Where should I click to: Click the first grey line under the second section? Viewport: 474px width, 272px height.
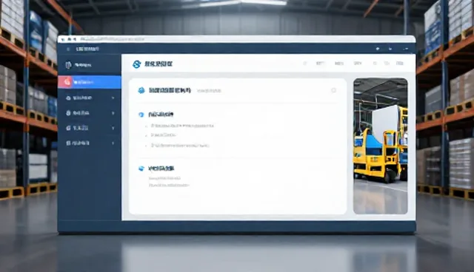[x=164, y=178]
